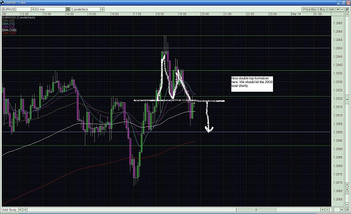Open the CandleStick chart type dropdown arrow
This screenshot has height=214, width=351.
click(102, 9)
